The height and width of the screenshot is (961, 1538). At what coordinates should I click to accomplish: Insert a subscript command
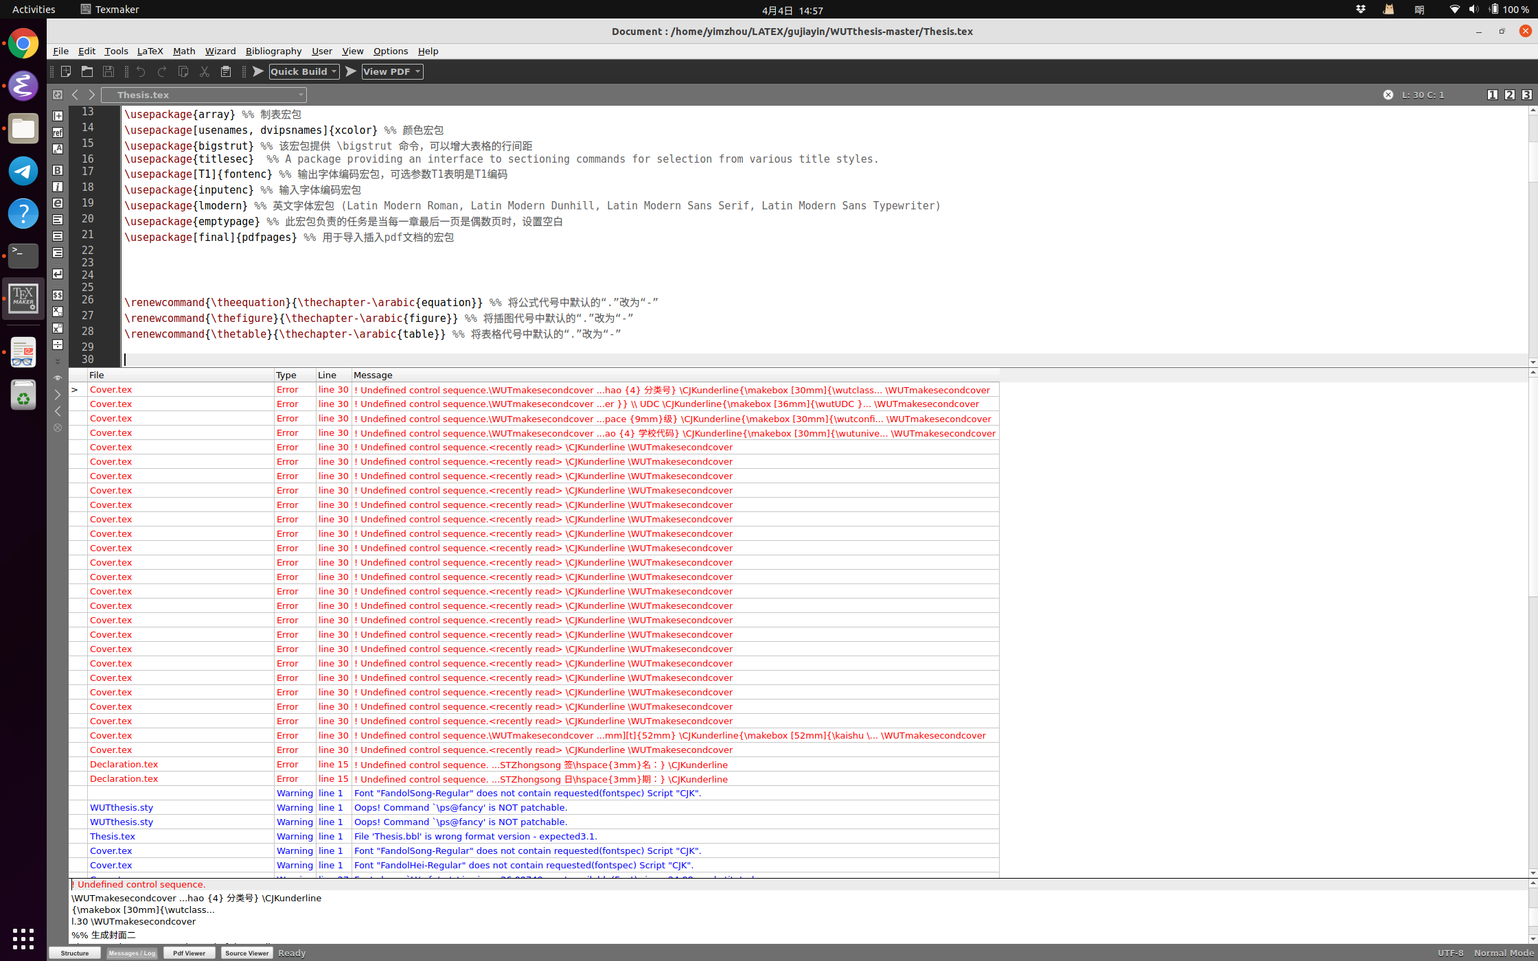click(x=58, y=312)
